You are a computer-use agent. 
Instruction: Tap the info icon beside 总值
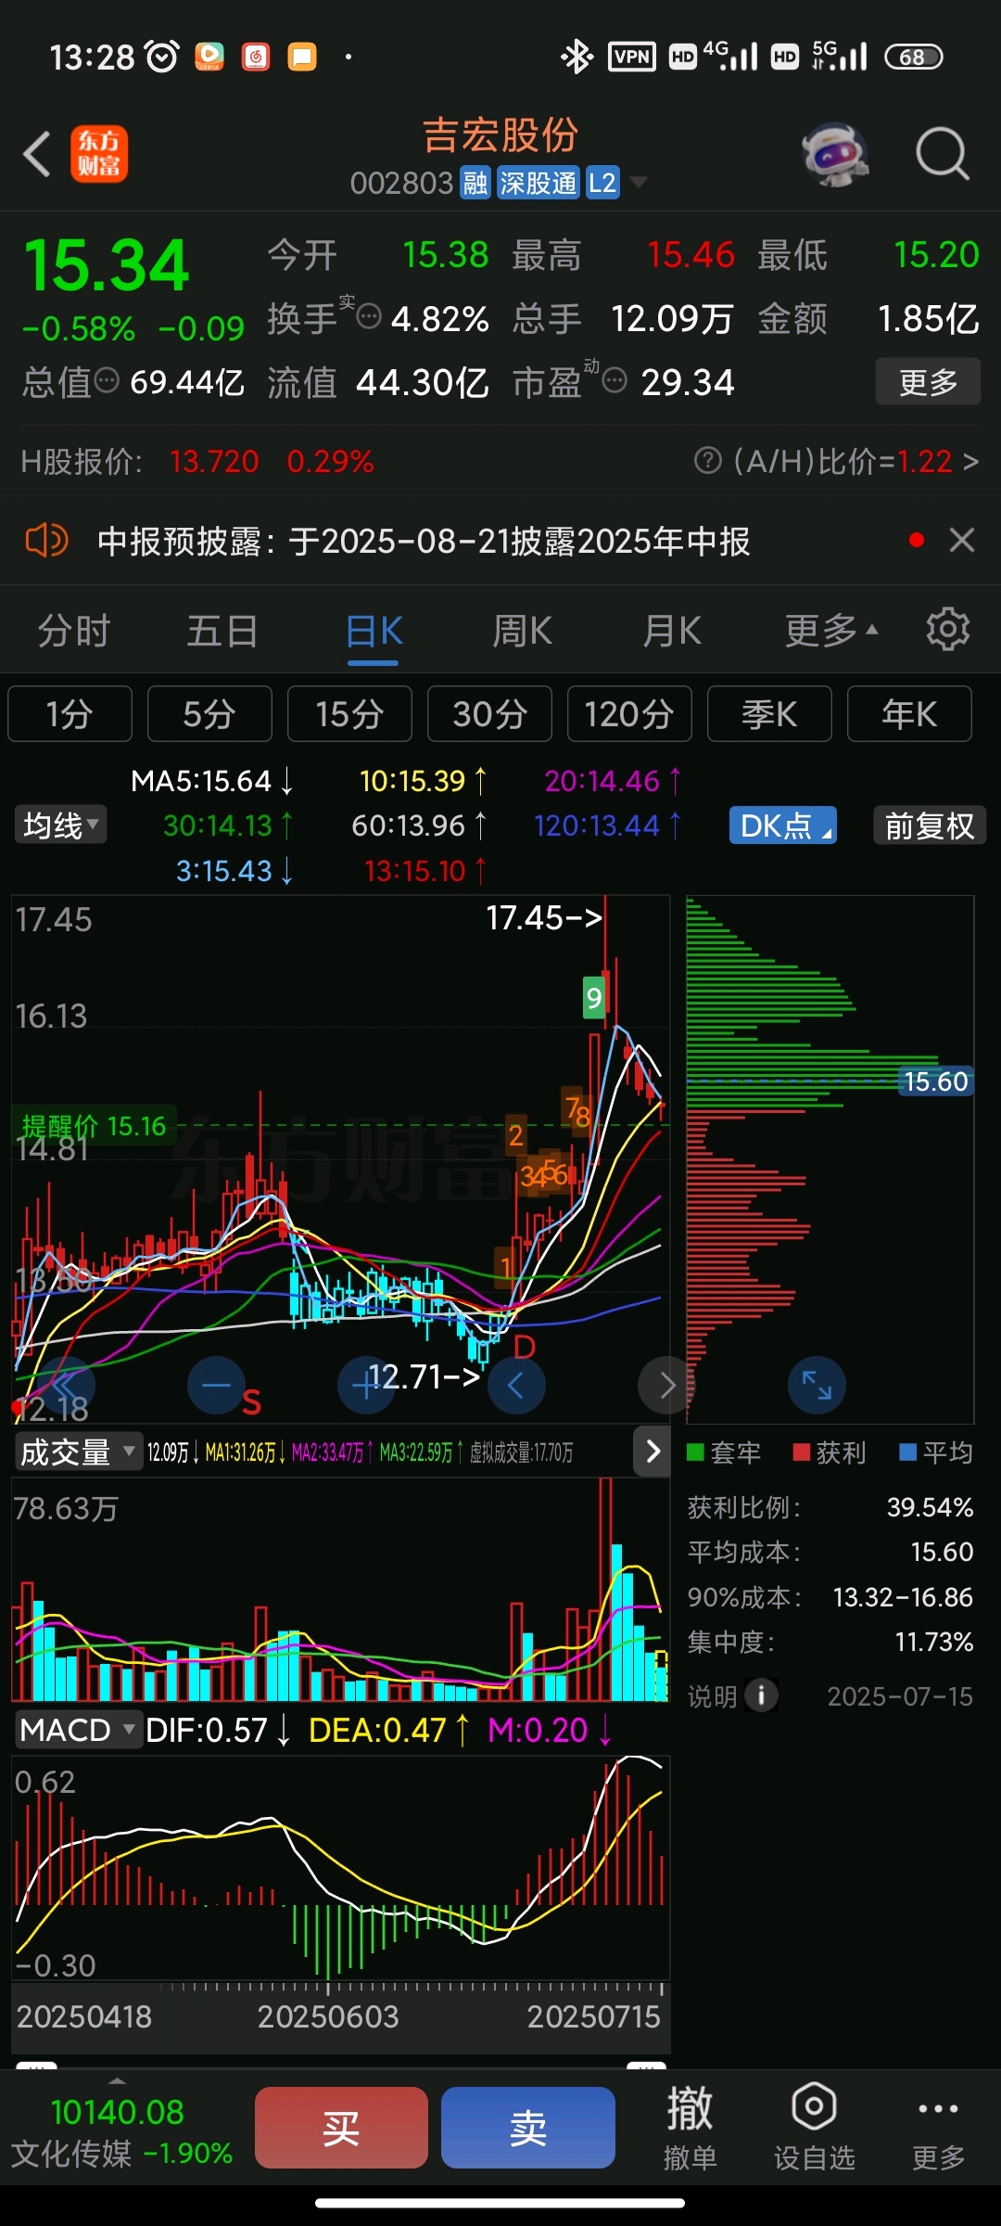click(108, 379)
